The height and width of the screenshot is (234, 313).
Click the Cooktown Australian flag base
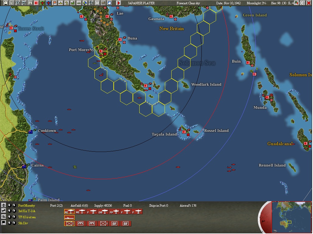tap(30, 132)
